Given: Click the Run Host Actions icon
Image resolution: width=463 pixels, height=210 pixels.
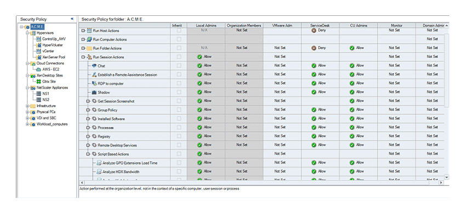Looking at the screenshot, I should point(89,30).
